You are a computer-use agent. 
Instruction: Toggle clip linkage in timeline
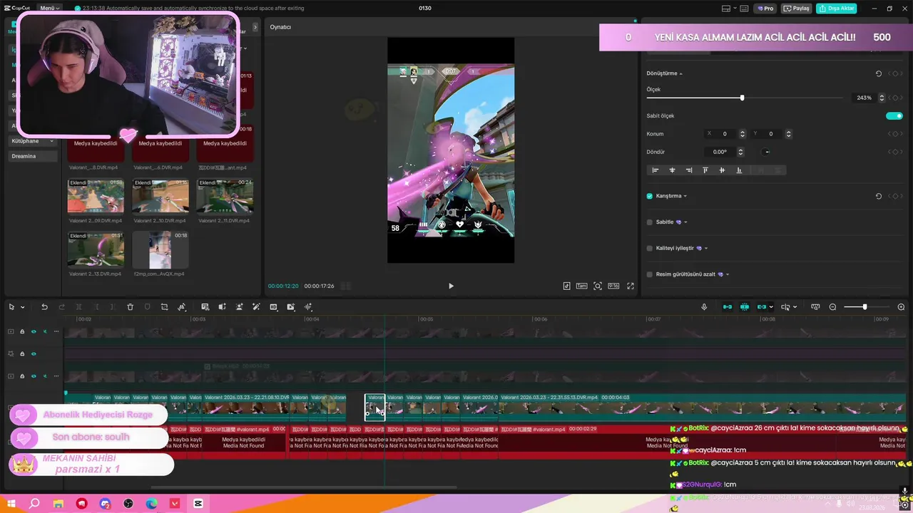coord(762,307)
